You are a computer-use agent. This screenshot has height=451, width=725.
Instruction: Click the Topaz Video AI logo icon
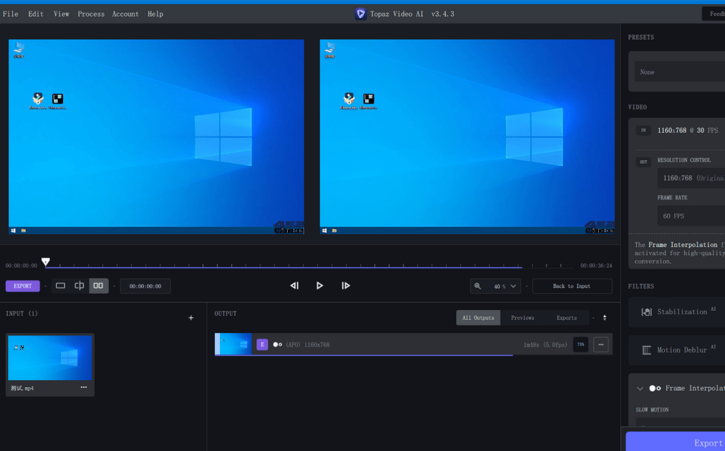coord(361,13)
